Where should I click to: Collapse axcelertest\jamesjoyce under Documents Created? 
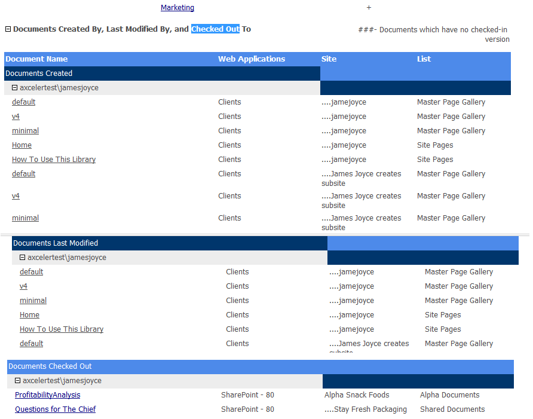click(x=14, y=87)
